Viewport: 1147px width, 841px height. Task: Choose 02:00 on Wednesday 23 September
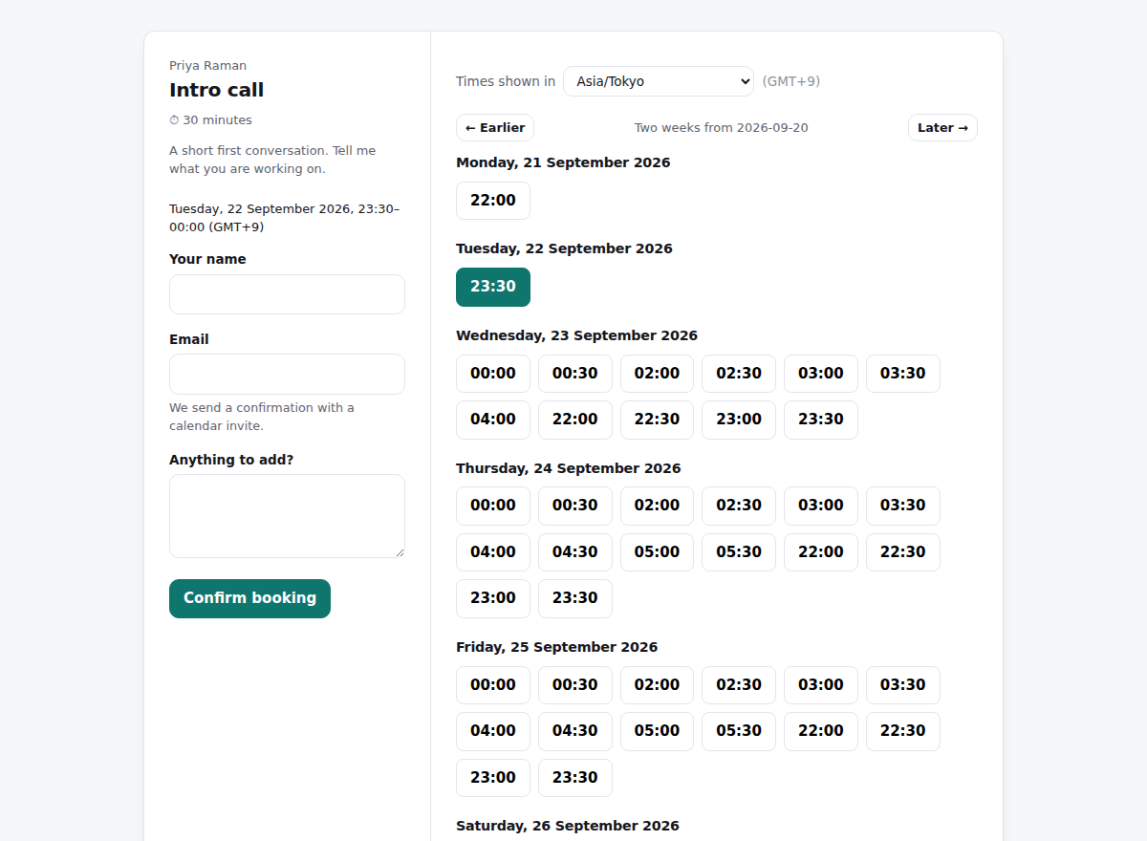(658, 374)
